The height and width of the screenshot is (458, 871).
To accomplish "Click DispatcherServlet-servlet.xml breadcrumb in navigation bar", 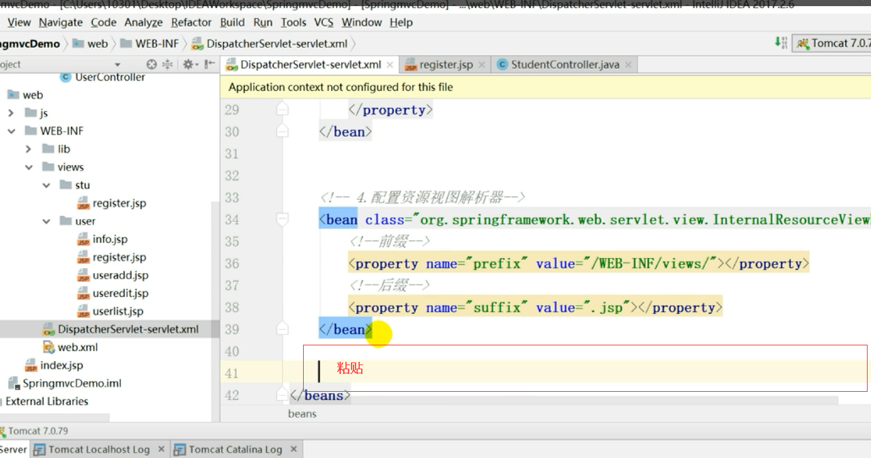I will (x=270, y=44).
